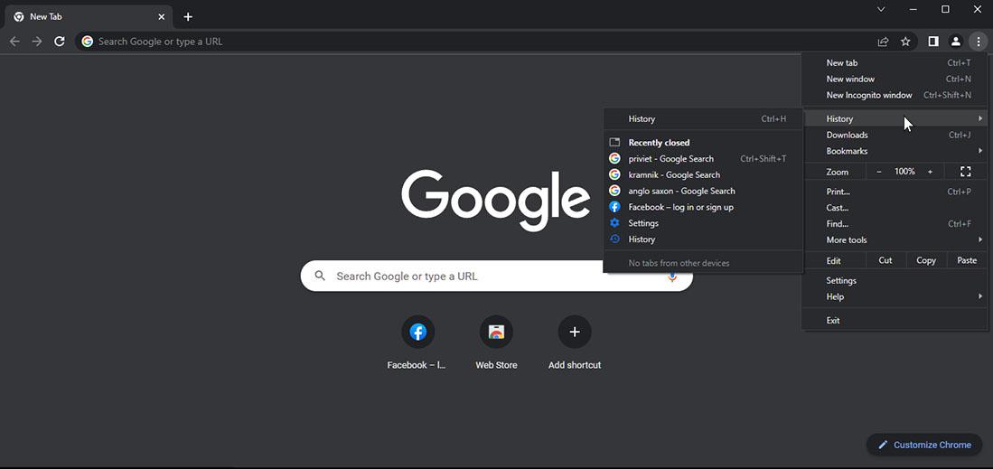Open the side panel icon
The height and width of the screenshot is (469, 993).
point(932,42)
